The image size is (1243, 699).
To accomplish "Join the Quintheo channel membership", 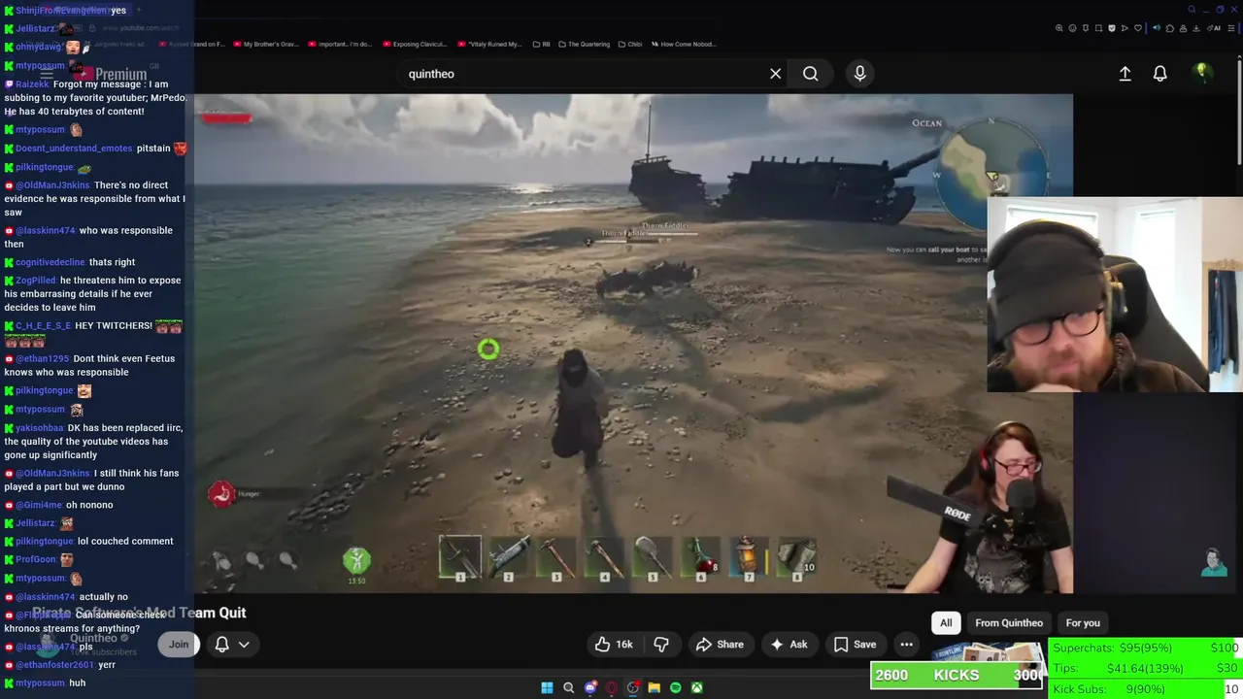I will tap(179, 644).
